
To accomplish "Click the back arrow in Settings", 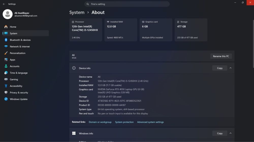I will click(x=4, y=4).
